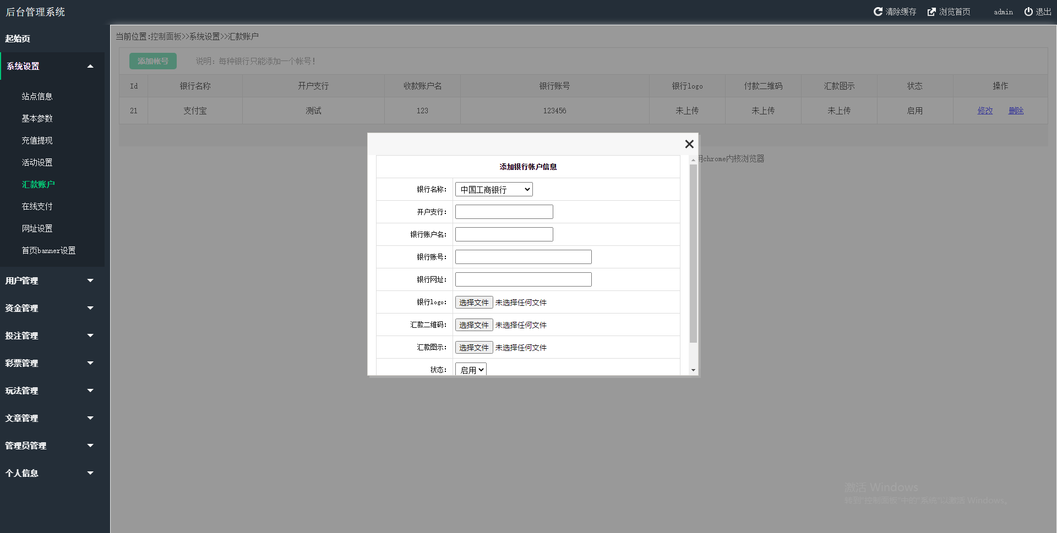This screenshot has width=1057, height=533.
Task: Choose file for 汇款二维码 upload
Action: [473, 325]
